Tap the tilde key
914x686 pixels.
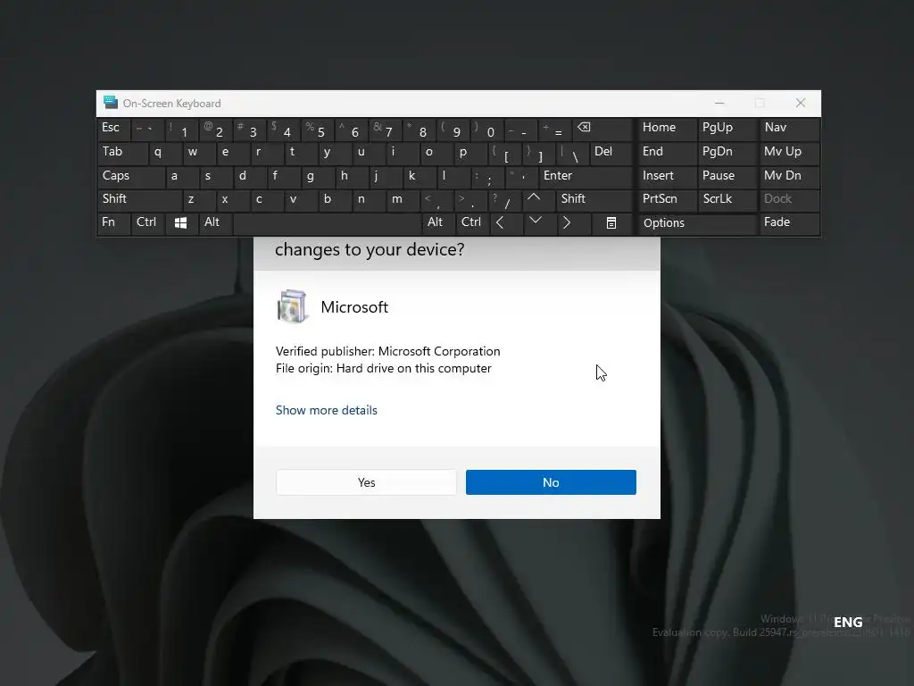[x=147, y=129]
